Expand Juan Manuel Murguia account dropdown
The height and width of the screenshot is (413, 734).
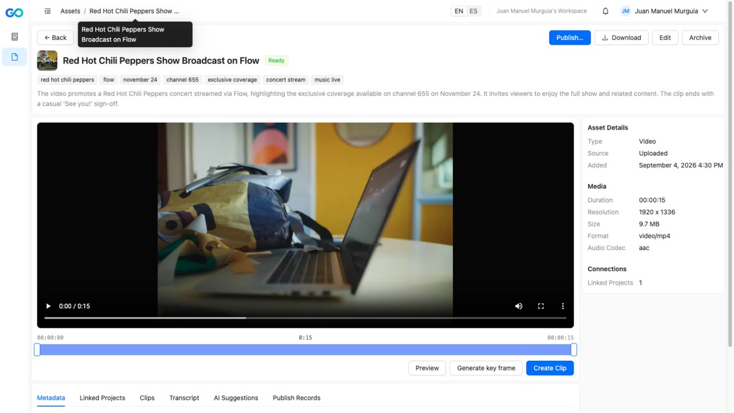[x=671, y=11]
